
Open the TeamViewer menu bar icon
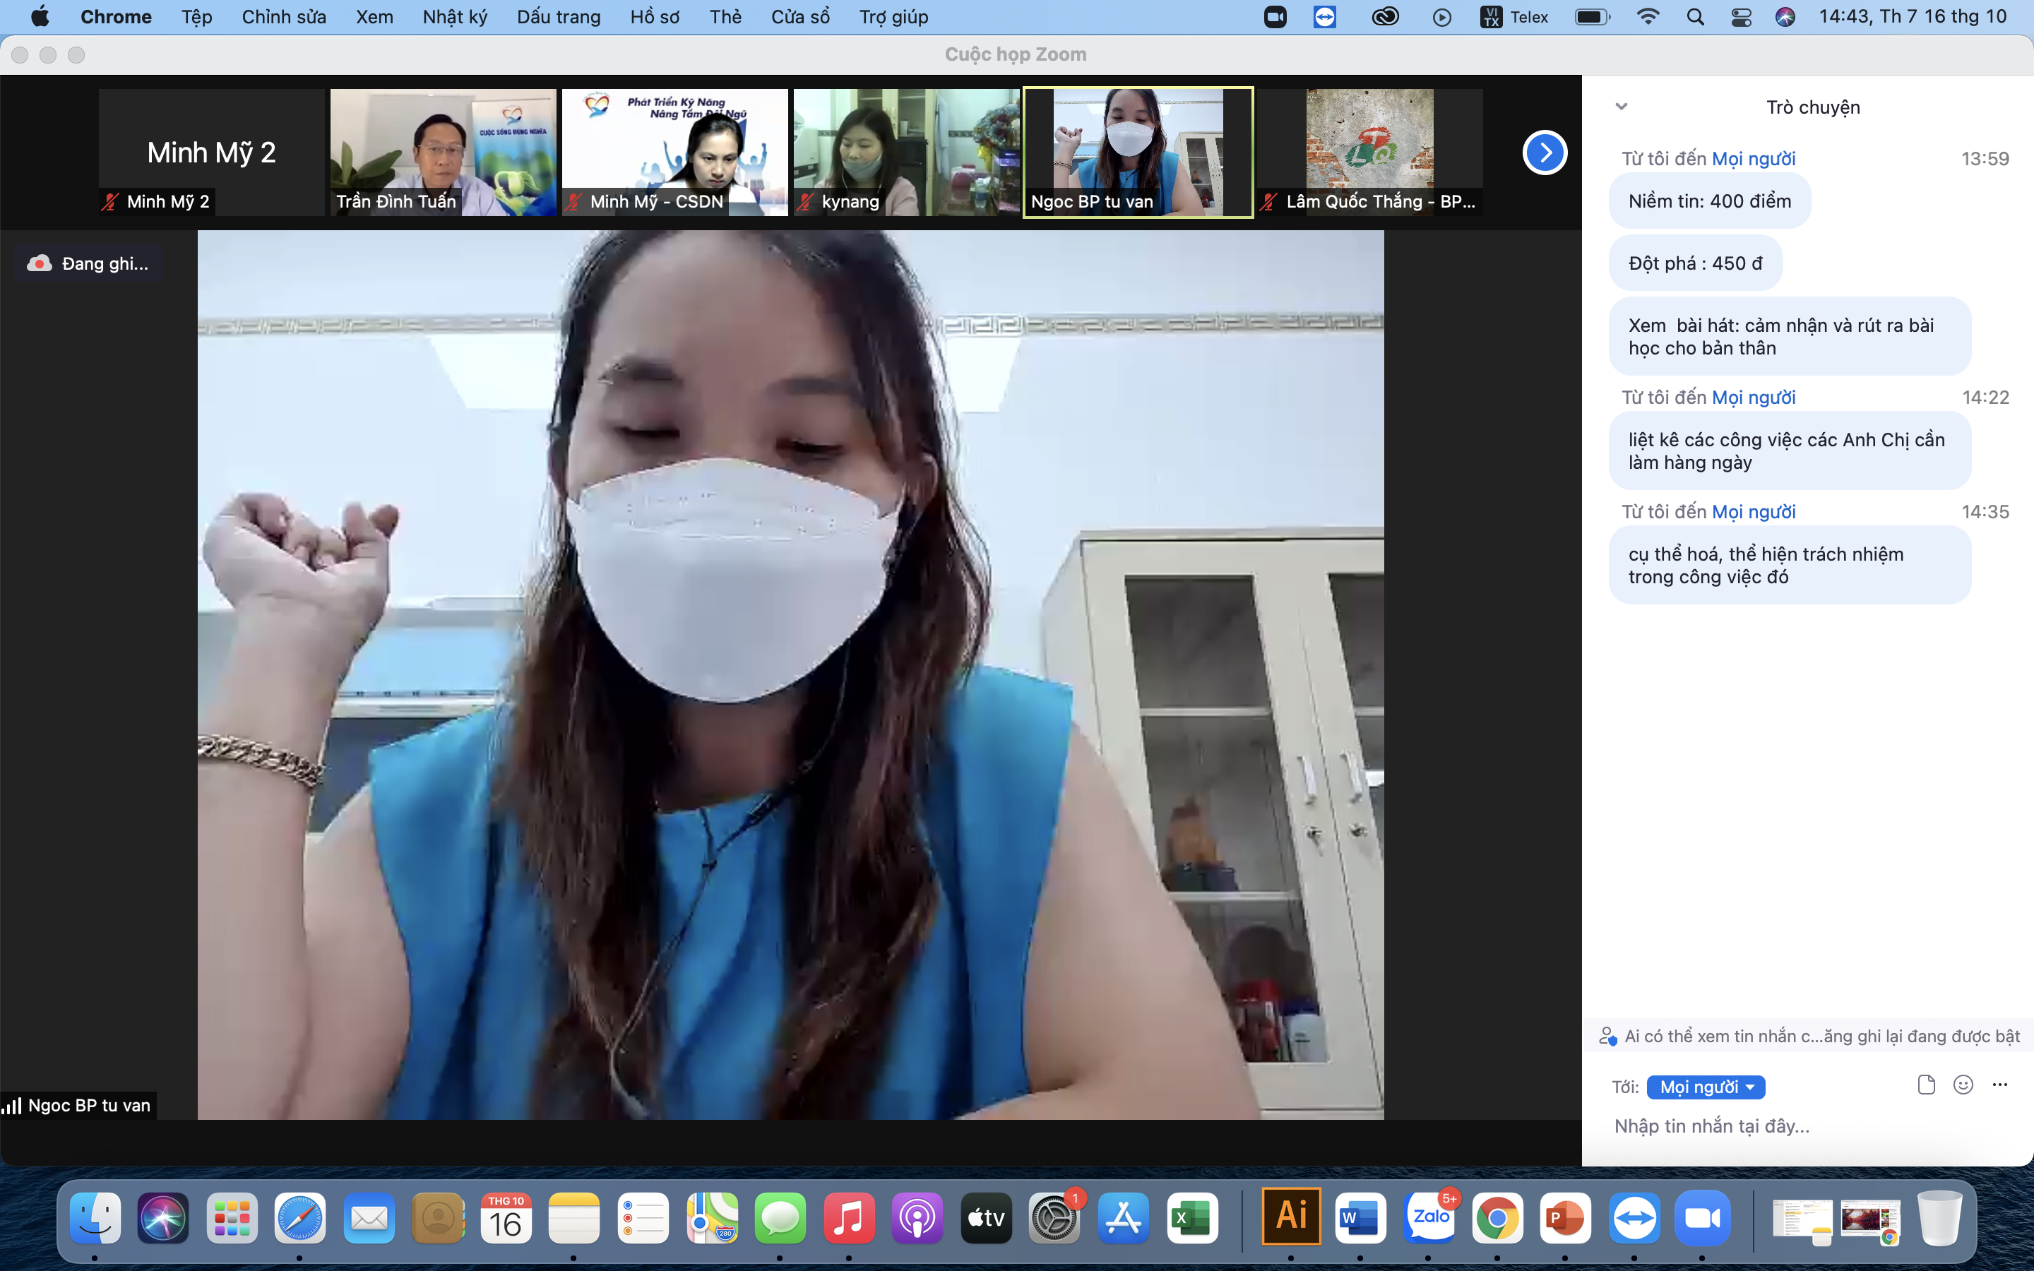1325,17
